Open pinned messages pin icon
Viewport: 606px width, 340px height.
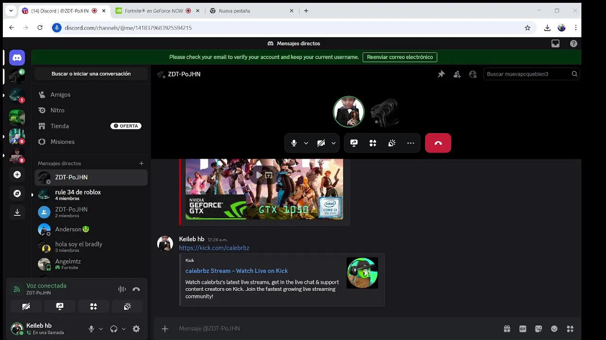pyautogui.click(x=441, y=74)
